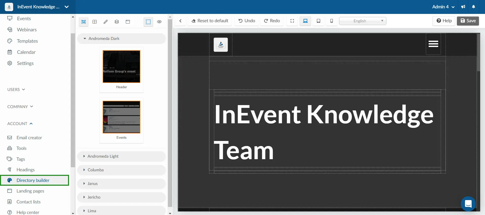Select the Events block thumbnail

[121, 117]
